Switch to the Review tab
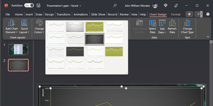This screenshot has width=213, height=106. tap(124, 14)
